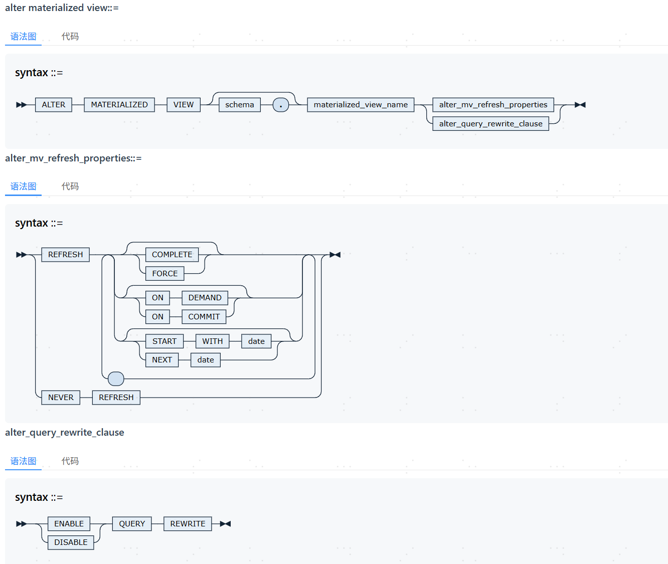668x564 pixels.
Task: Click the REWRITE keyword box
Action: point(188,524)
